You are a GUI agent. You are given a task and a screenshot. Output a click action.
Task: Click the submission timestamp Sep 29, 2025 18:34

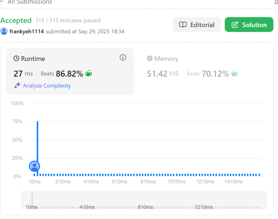point(101,31)
